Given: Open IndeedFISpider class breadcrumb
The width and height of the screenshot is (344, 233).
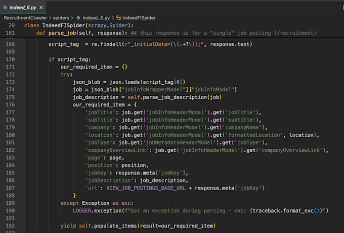Looking at the screenshot, I should 139,18.
